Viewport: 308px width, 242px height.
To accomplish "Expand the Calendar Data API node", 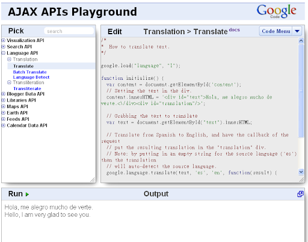I will pos(3,126).
